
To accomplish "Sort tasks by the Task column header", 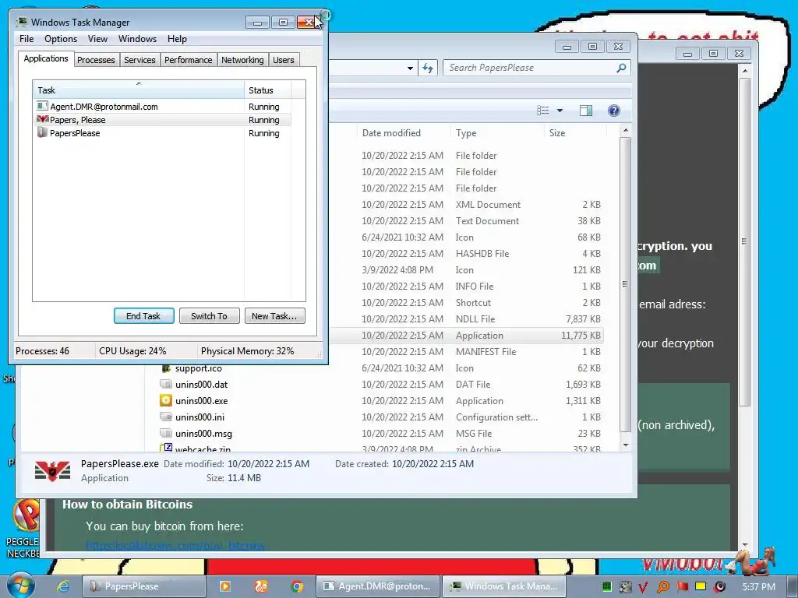I will coord(138,90).
